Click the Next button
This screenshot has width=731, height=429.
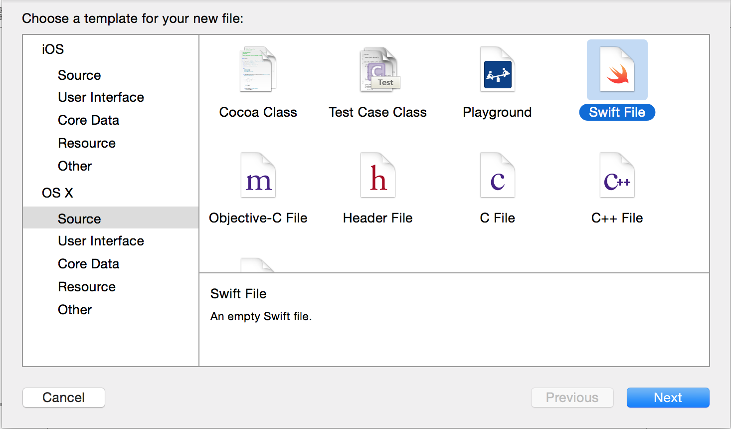pyautogui.click(x=668, y=398)
